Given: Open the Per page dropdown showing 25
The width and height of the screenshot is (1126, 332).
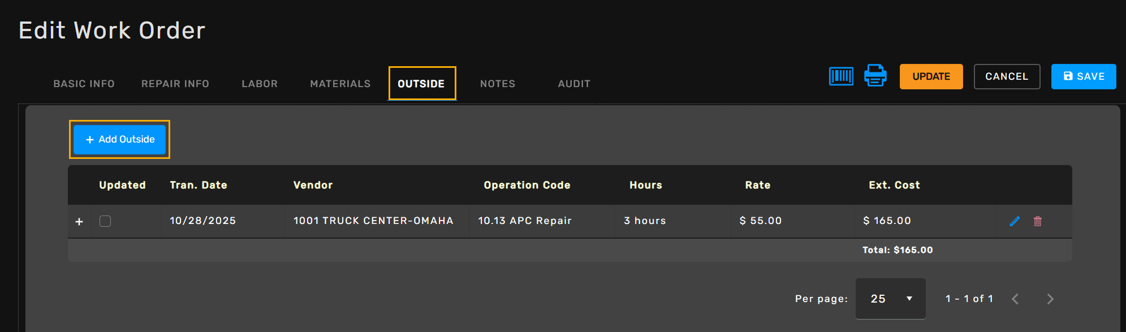Looking at the screenshot, I should (890, 299).
